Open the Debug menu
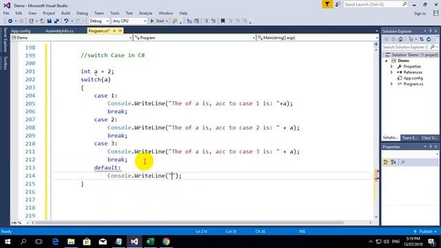 tap(82, 13)
